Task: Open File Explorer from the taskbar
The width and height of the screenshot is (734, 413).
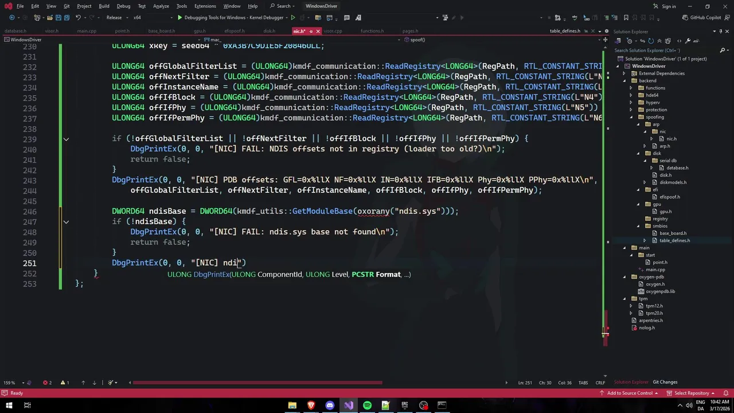Action: click(x=292, y=406)
